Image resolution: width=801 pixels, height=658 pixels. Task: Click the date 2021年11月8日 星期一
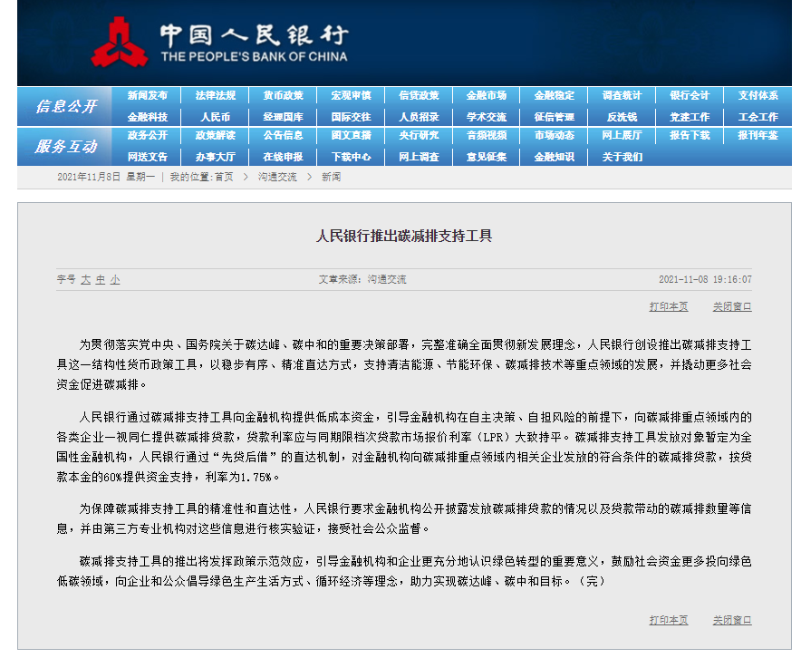[x=106, y=177]
